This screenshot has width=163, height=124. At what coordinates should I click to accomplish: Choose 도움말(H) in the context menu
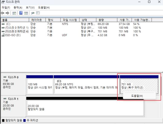pos(137,96)
